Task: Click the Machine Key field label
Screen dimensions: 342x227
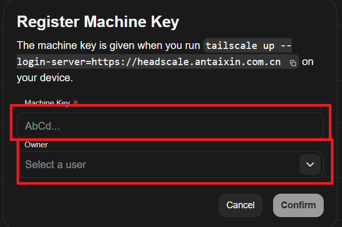Action: click(48, 103)
